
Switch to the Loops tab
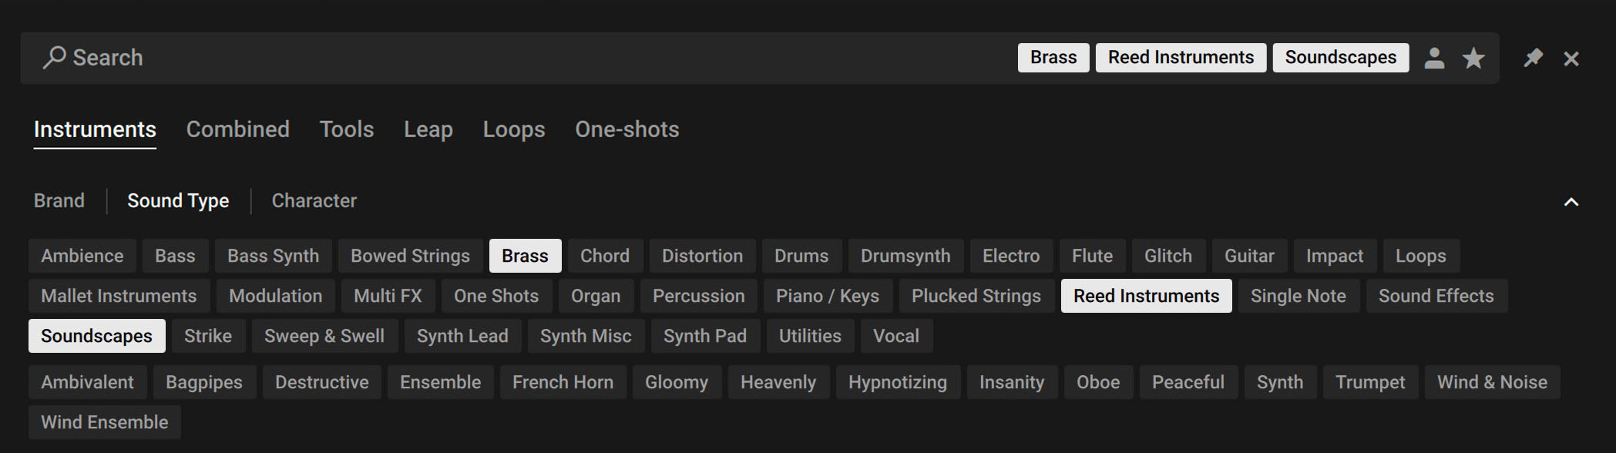tap(514, 129)
